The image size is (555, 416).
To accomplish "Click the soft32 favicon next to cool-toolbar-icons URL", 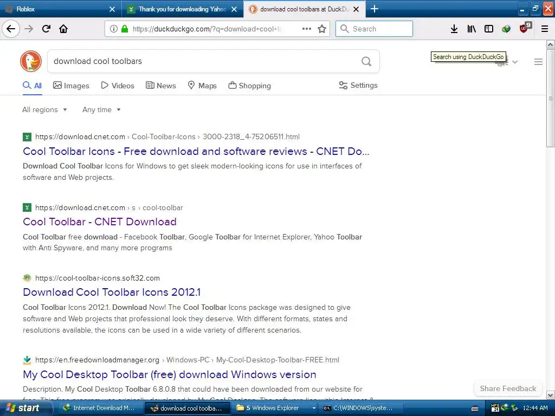I will [27, 278].
